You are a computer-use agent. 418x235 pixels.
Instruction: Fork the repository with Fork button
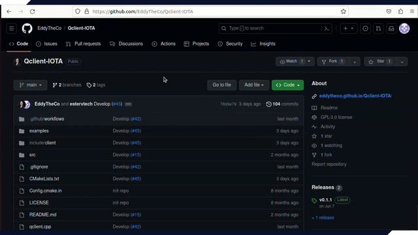click(333, 61)
